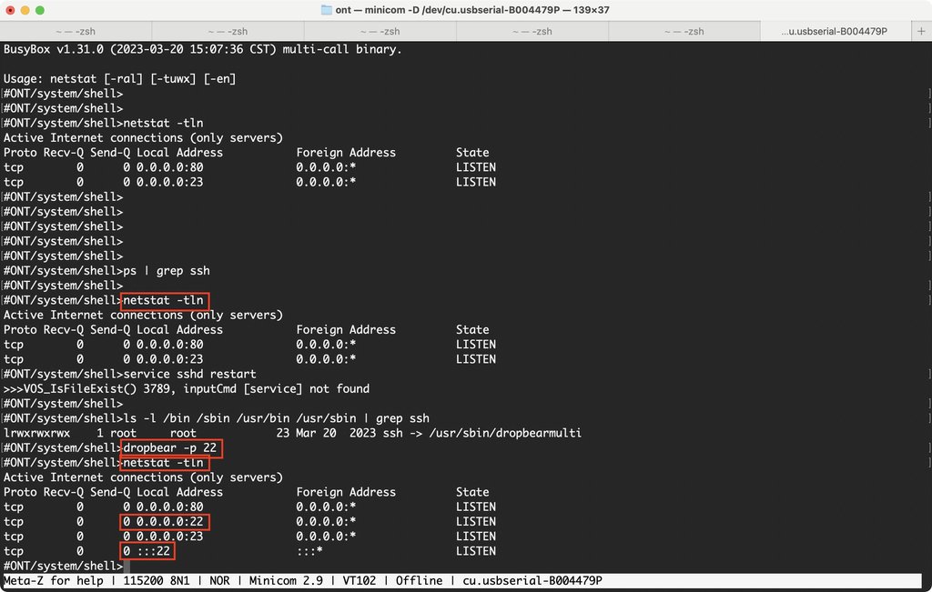The width and height of the screenshot is (932, 592).
Task: Activate the fifth zsh tab
Action: pos(684,31)
